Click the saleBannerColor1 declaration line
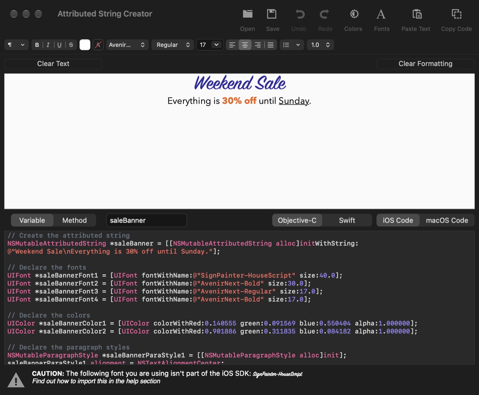The width and height of the screenshot is (479, 395). [x=212, y=323]
